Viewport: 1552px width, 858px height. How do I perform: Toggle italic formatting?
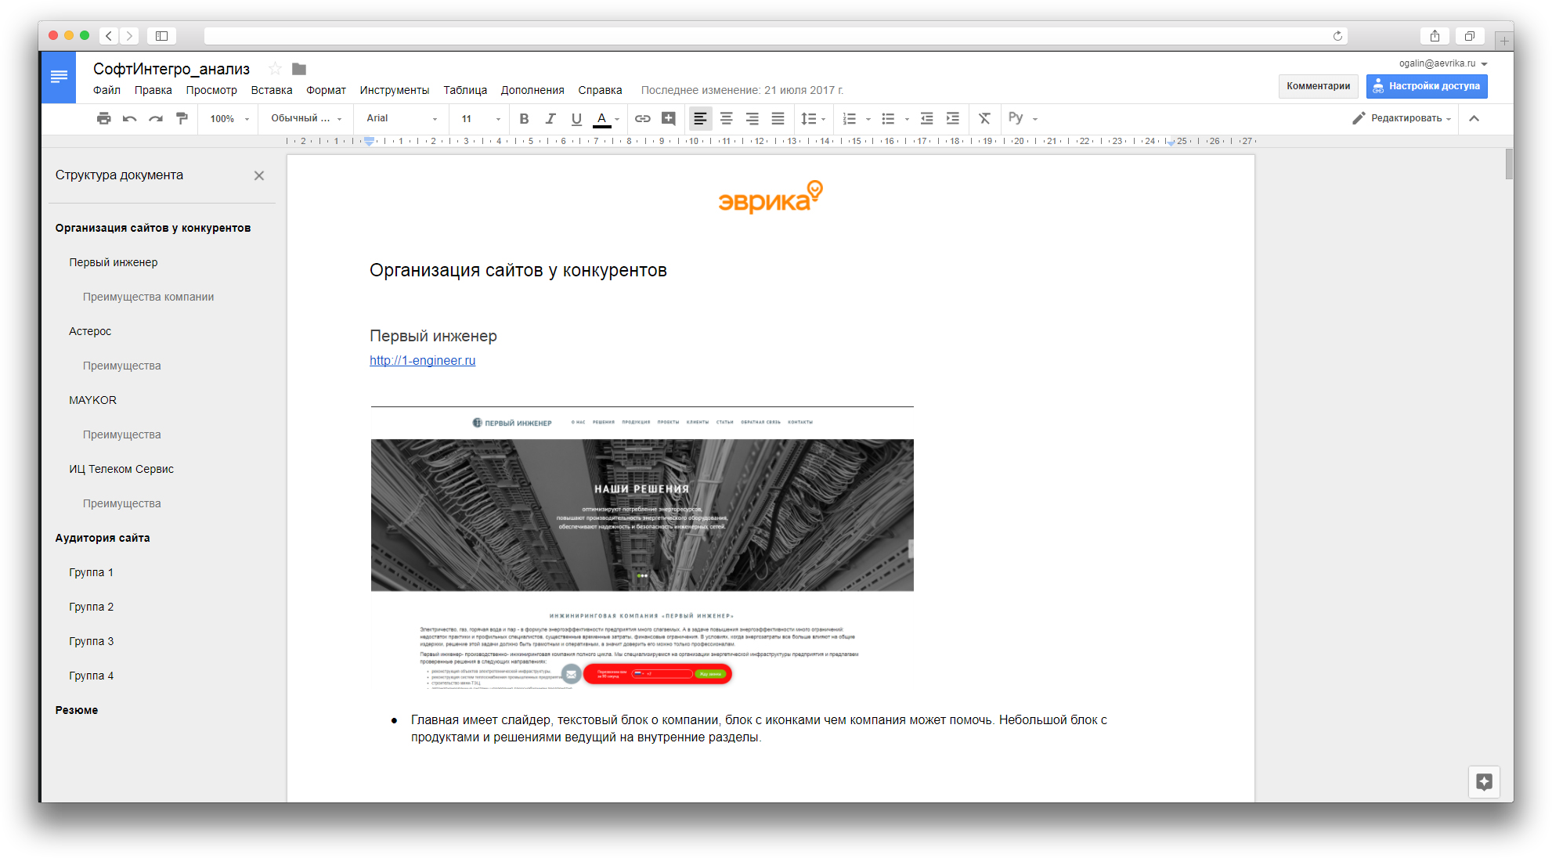coord(550,118)
